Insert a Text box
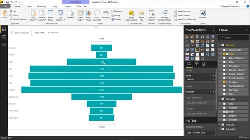 click(116, 11)
